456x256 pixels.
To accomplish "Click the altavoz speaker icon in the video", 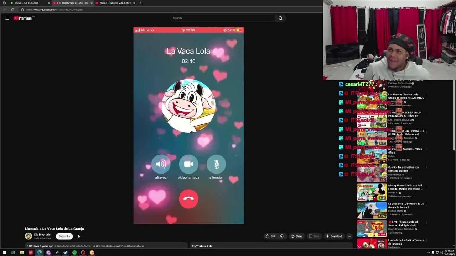I will (x=161, y=164).
